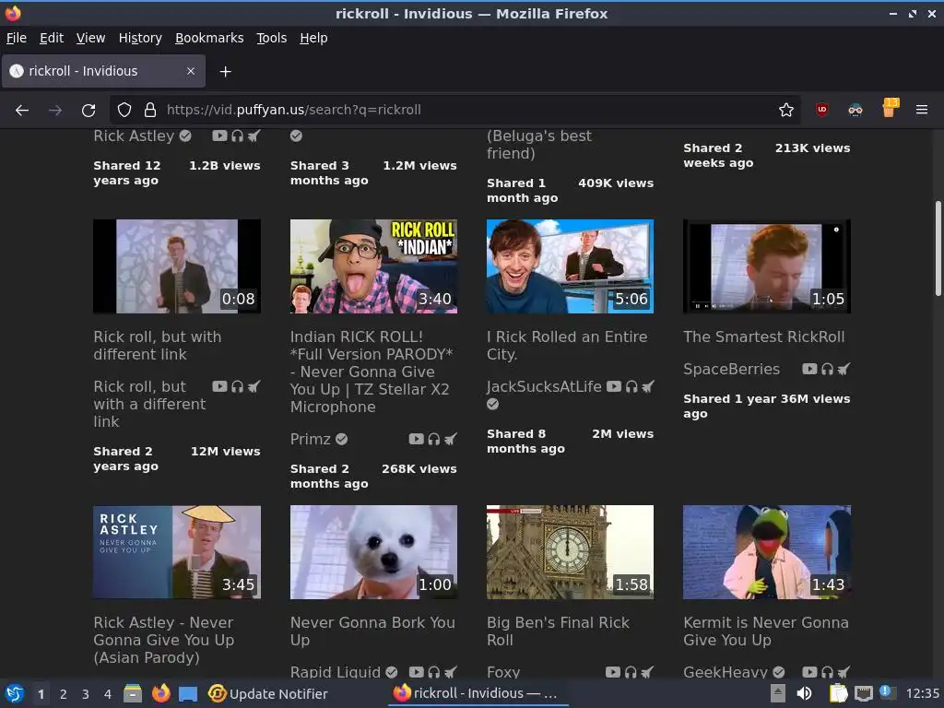Enable audio mode headphones next to Primz
Screen dimensions: 944x708
tap(433, 439)
